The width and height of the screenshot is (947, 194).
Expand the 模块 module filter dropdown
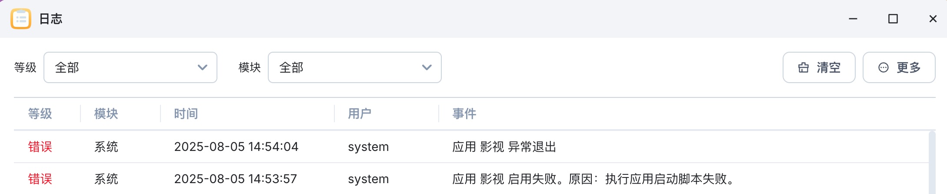[355, 67]
